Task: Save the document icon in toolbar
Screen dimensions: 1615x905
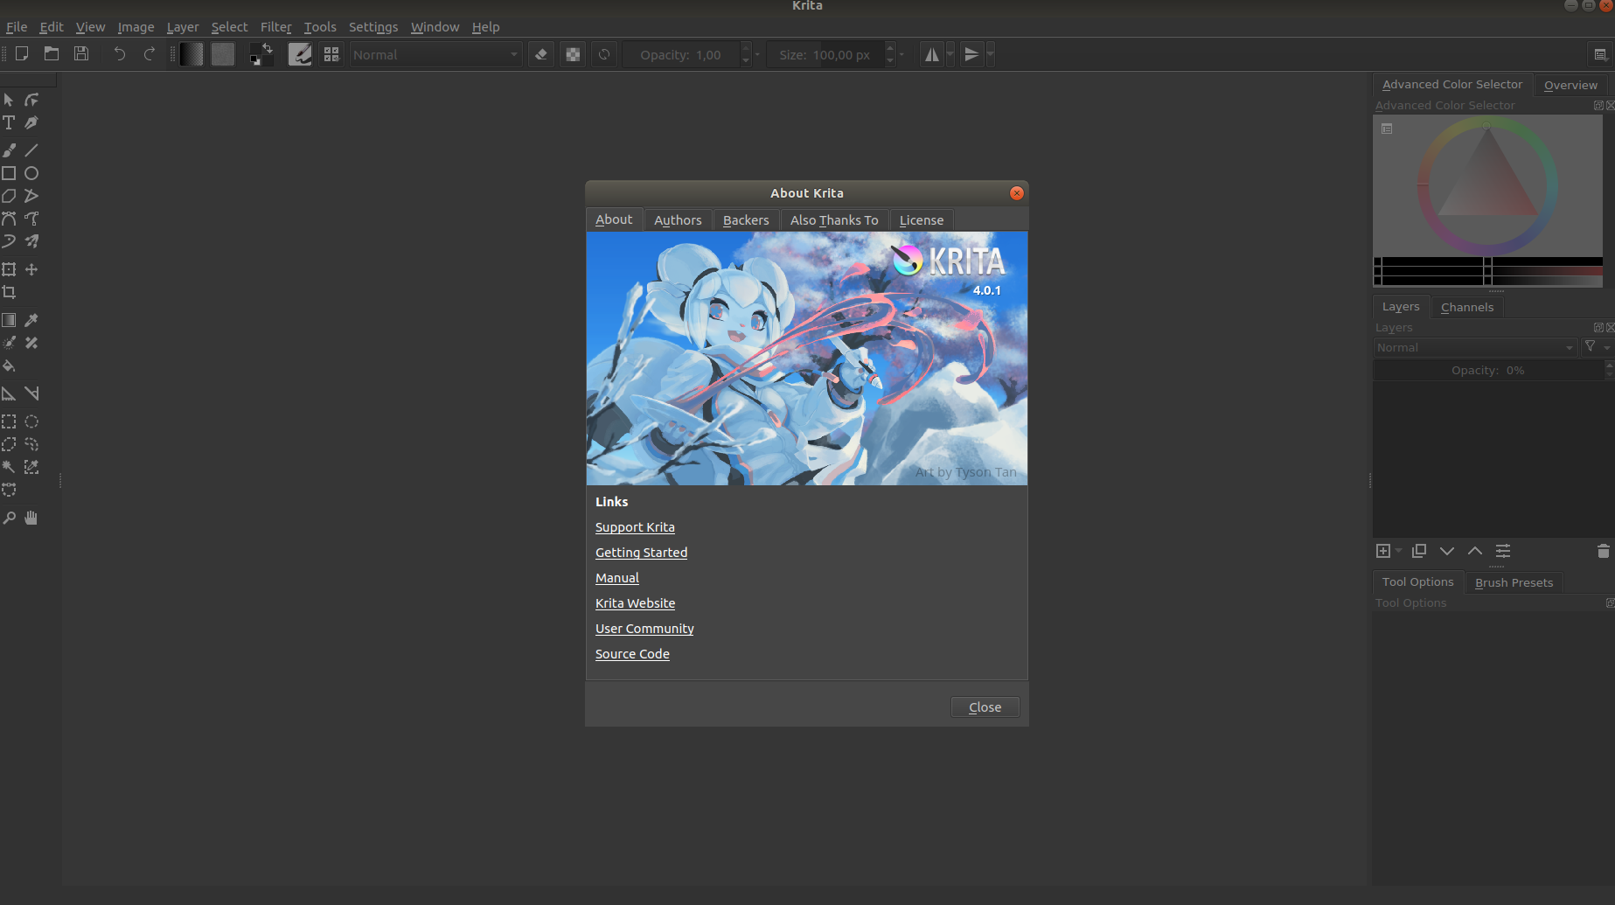Action: (81, 54)
